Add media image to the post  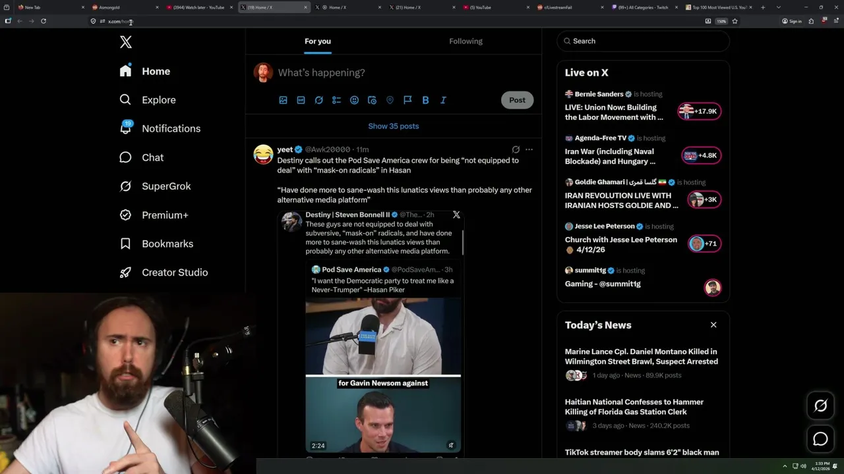click(x=283, y=100)
